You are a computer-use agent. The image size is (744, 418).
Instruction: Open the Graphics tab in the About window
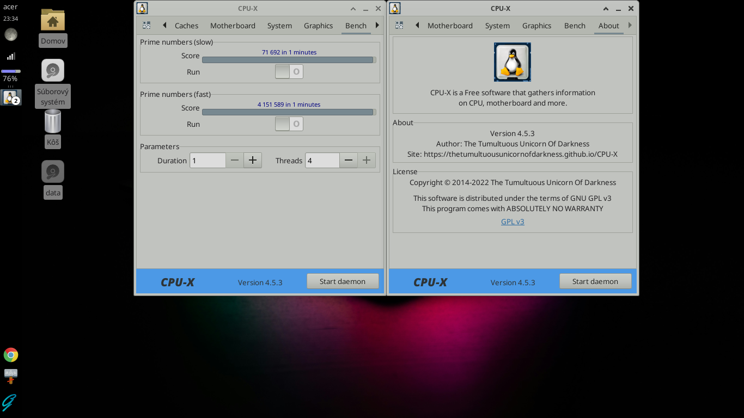[x=536, y=26]
